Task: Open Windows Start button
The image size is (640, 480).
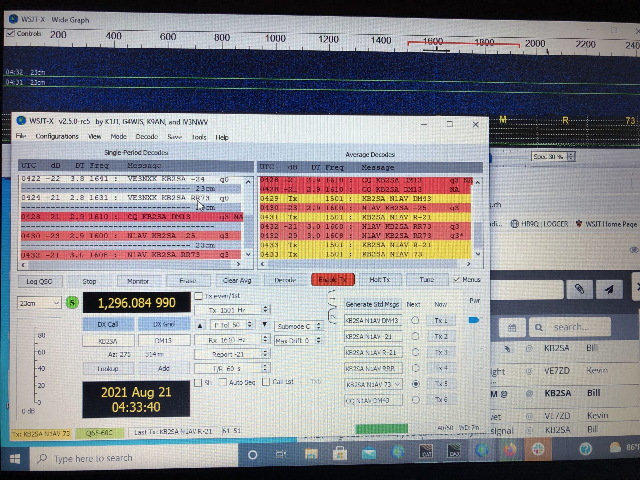Action: [15, 459]
